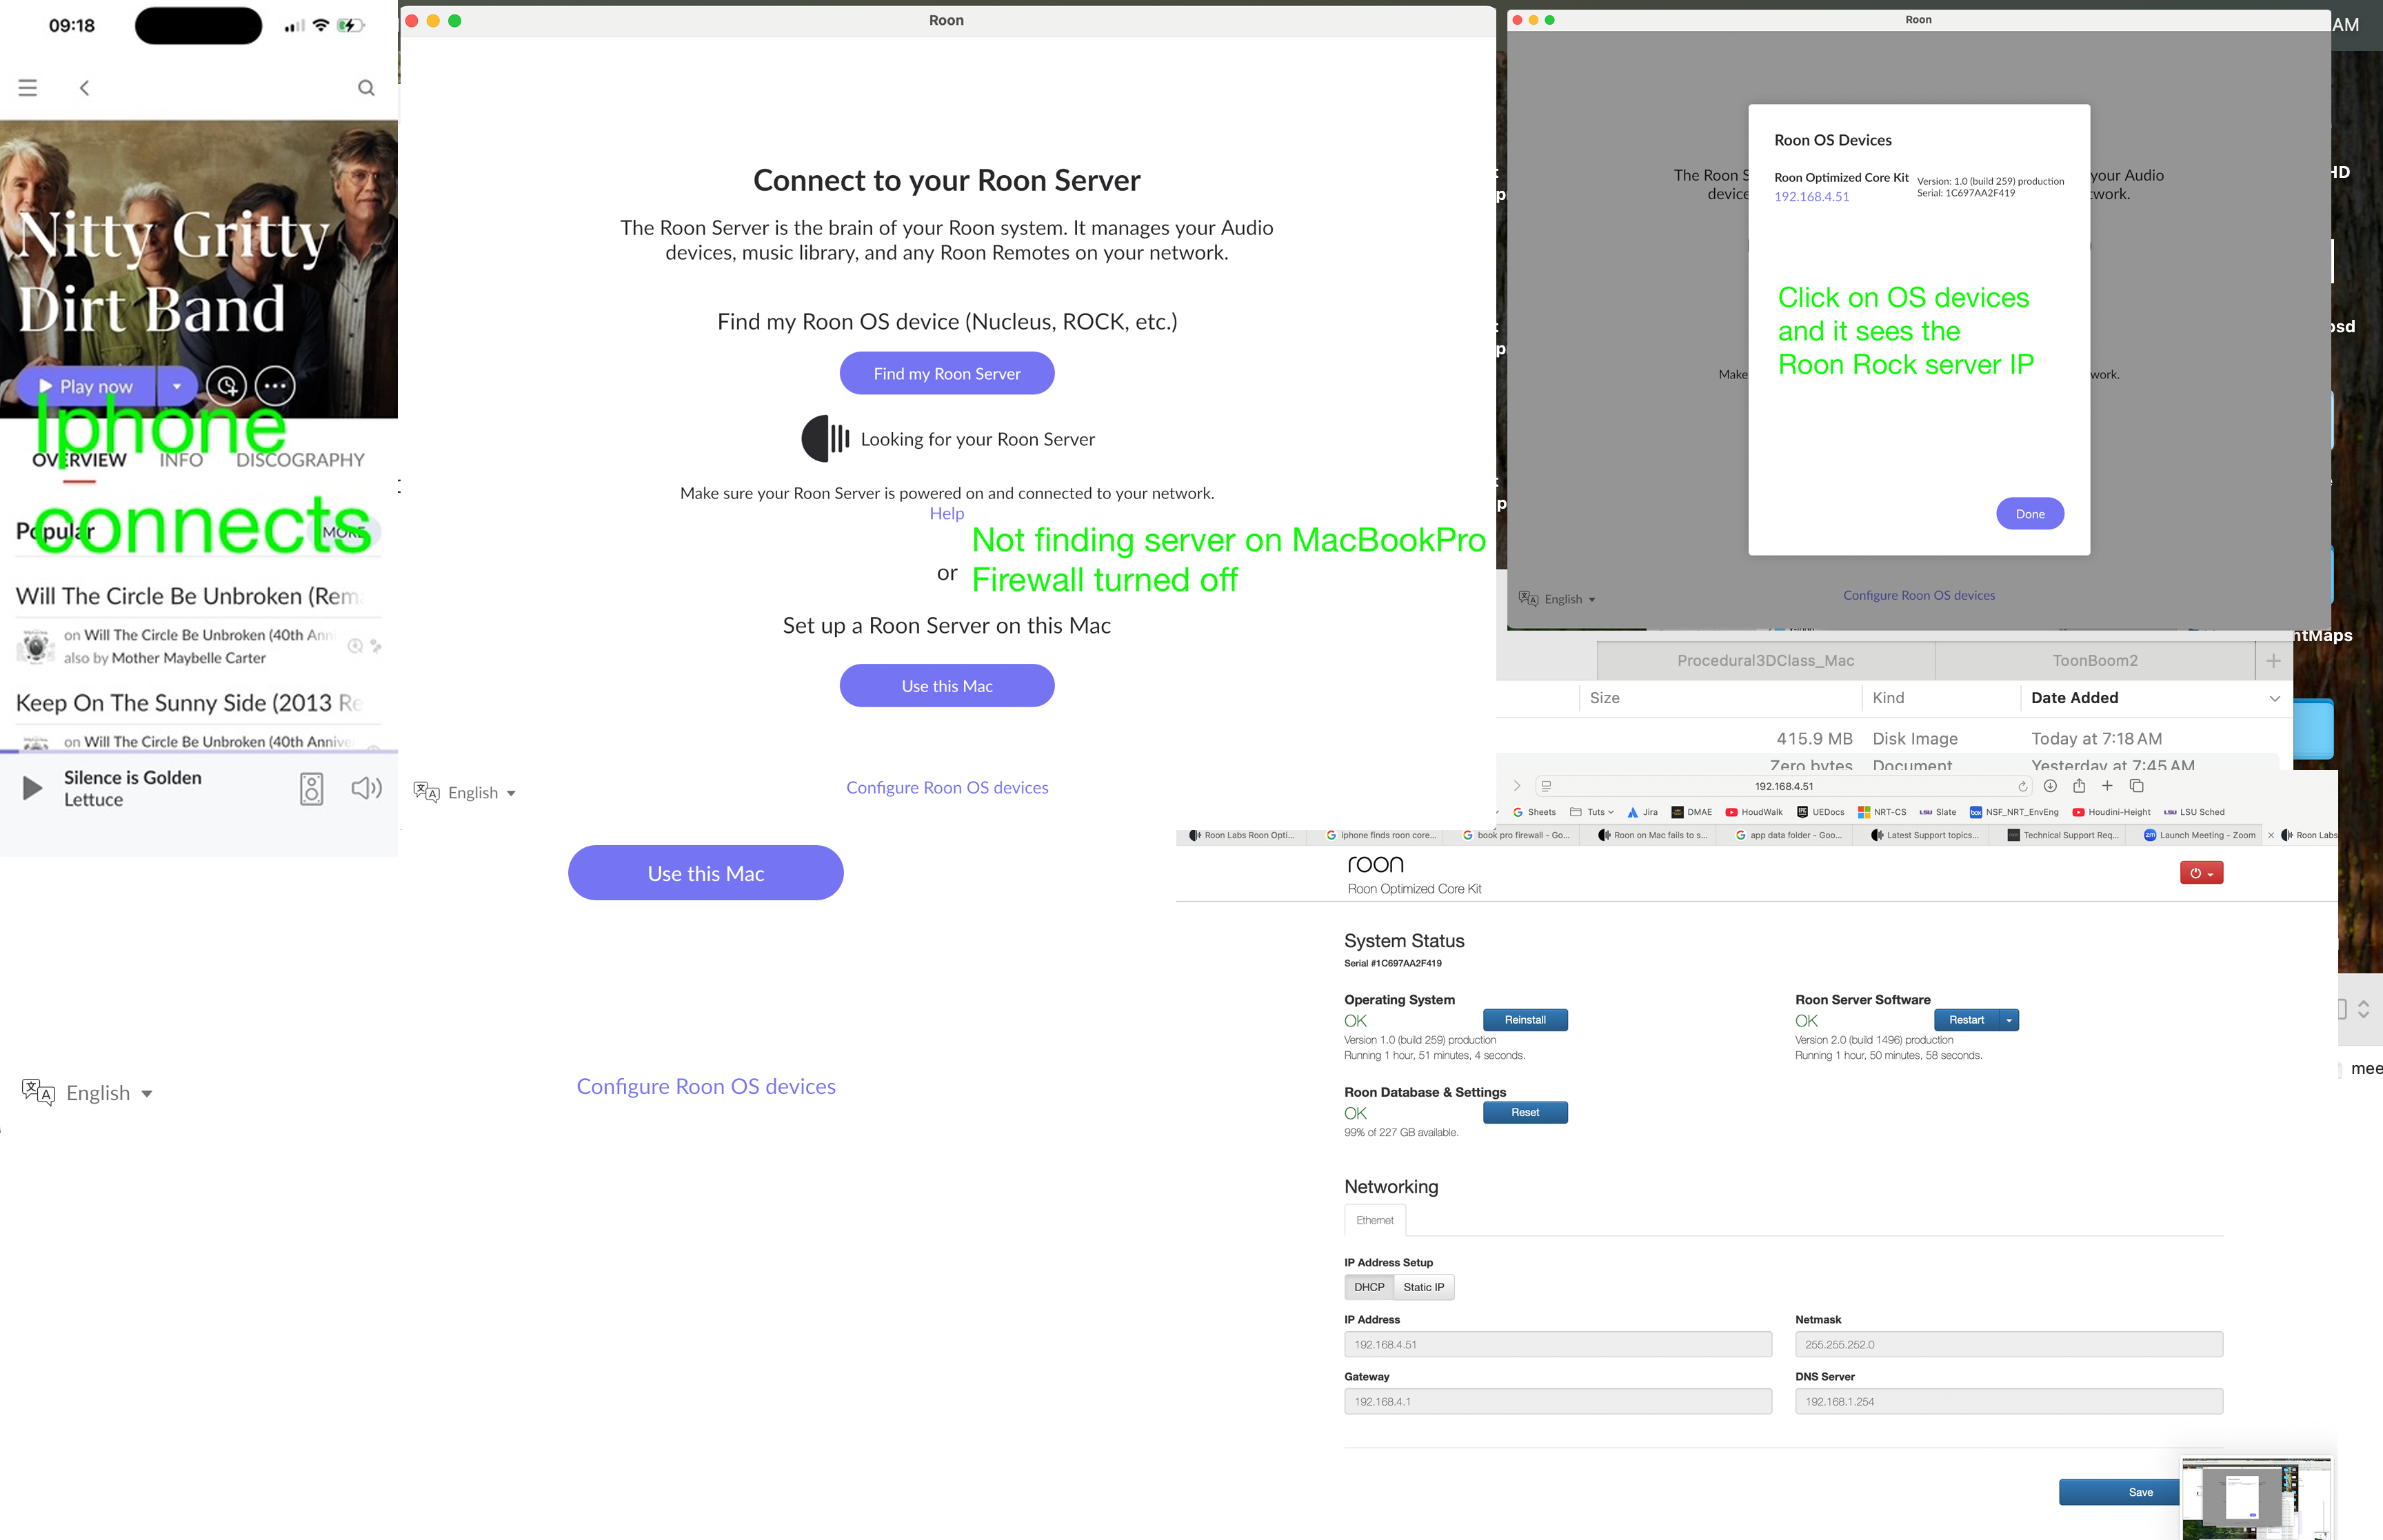Open the Jira bookmark
Image resolution: width=2383 pixels, height=1540 pixels.
(1642, 812)
